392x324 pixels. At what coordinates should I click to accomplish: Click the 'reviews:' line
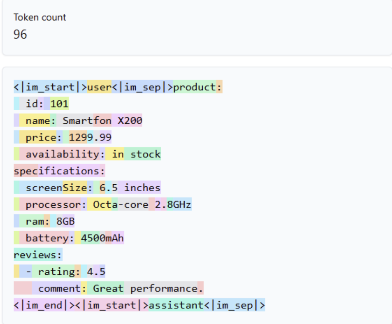coord(38,255)
